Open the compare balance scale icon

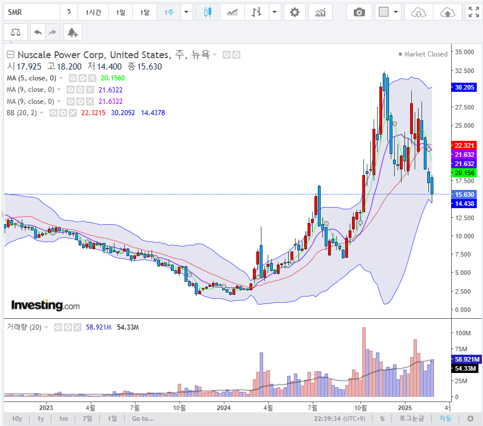click(x=16, y=32)
